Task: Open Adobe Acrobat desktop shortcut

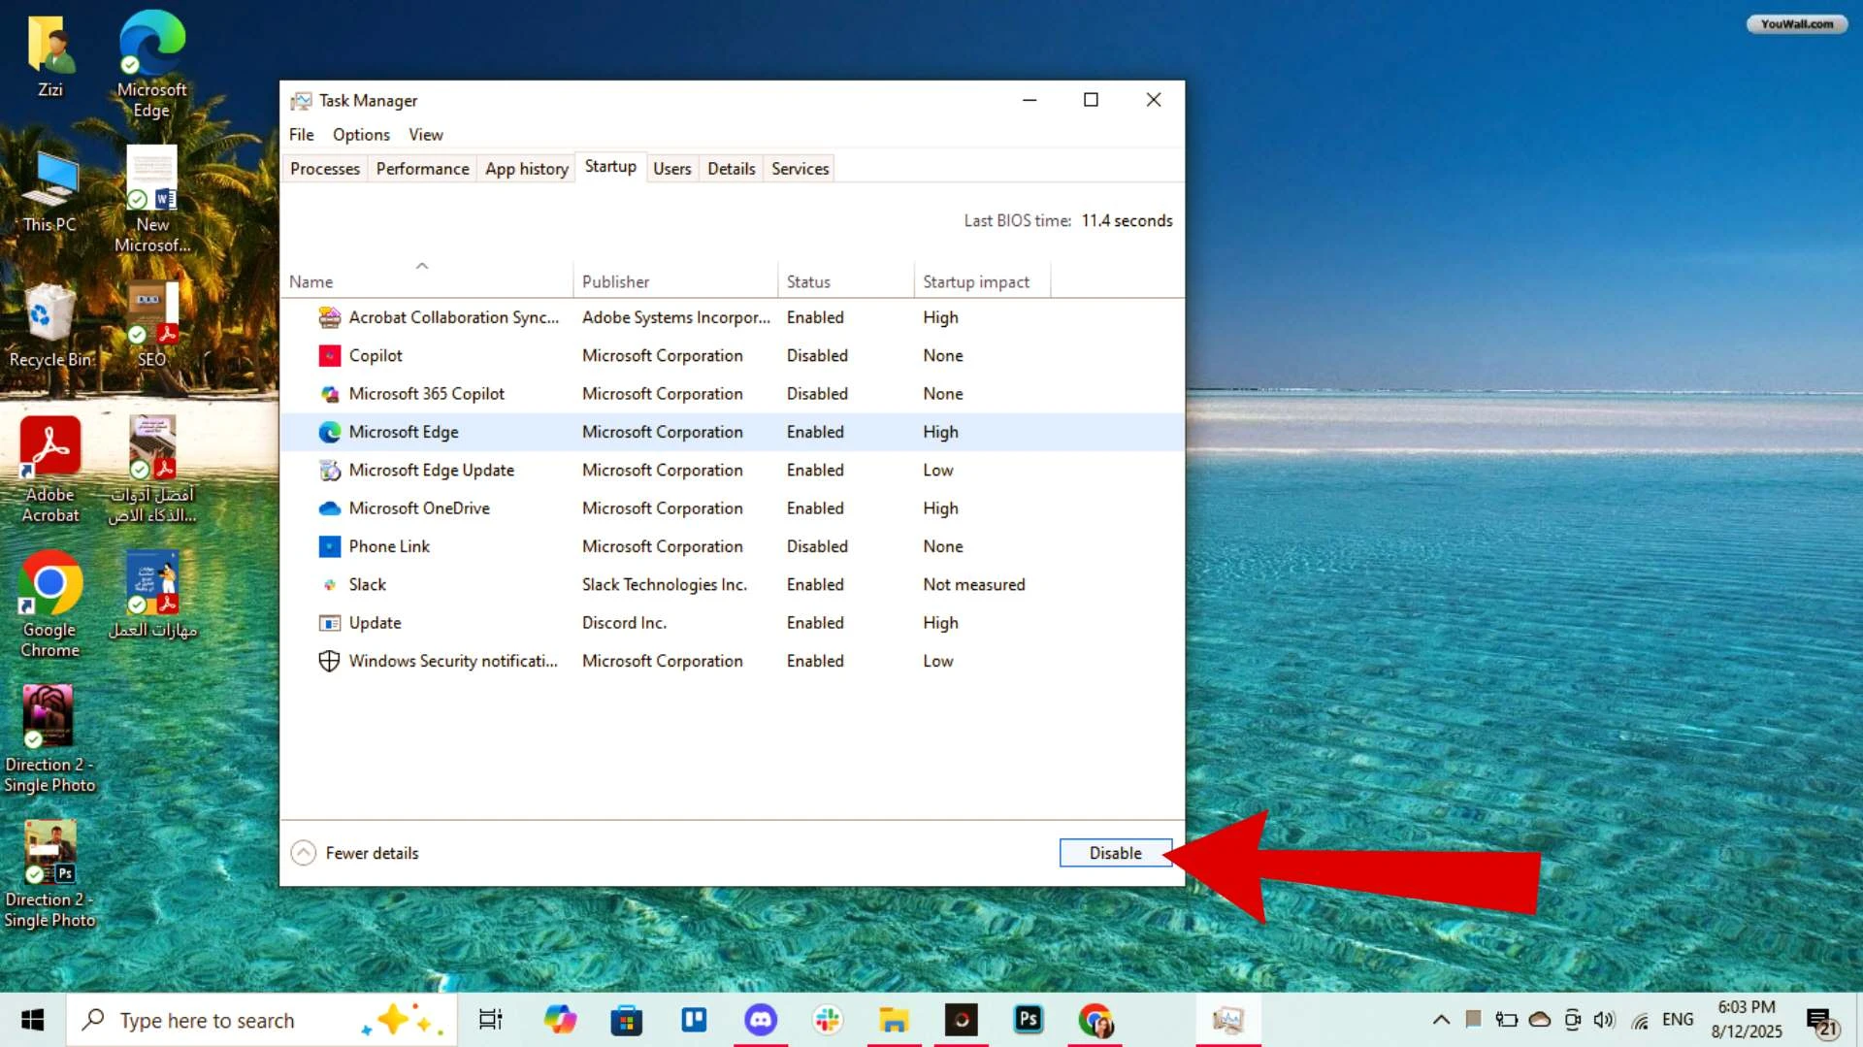Action: click(50, 471)
